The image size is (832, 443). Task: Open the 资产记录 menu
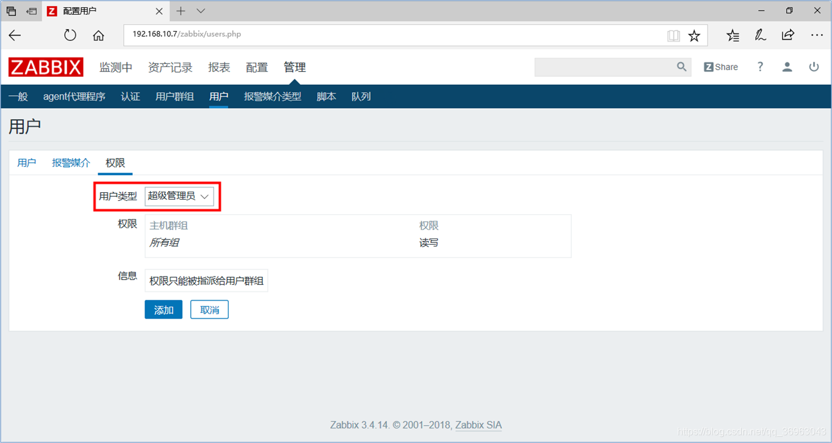click(170, 68)
